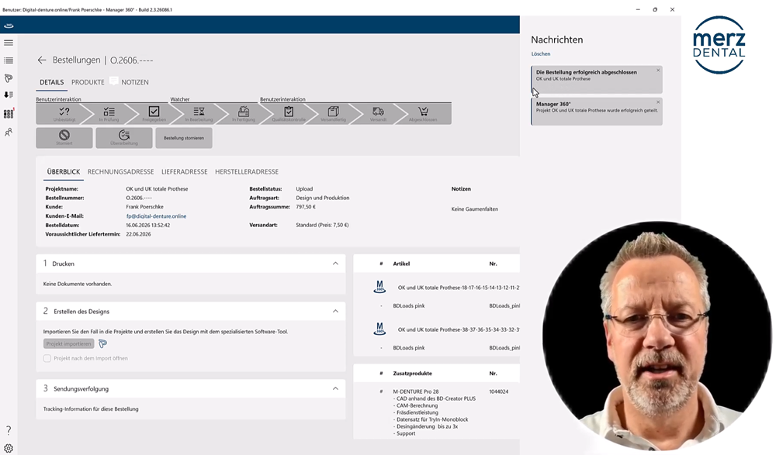This screenshot has width=776, height=455.
Task: Click the download arrow sidebar icon
Action: point(9,95)
